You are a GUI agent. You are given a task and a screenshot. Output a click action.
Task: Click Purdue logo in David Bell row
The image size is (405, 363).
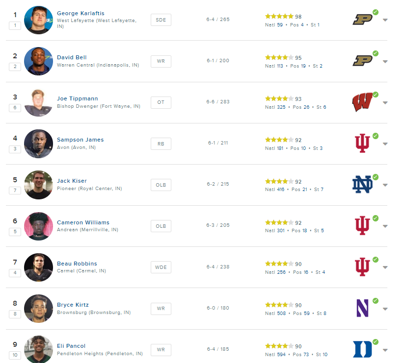(362, 61)
